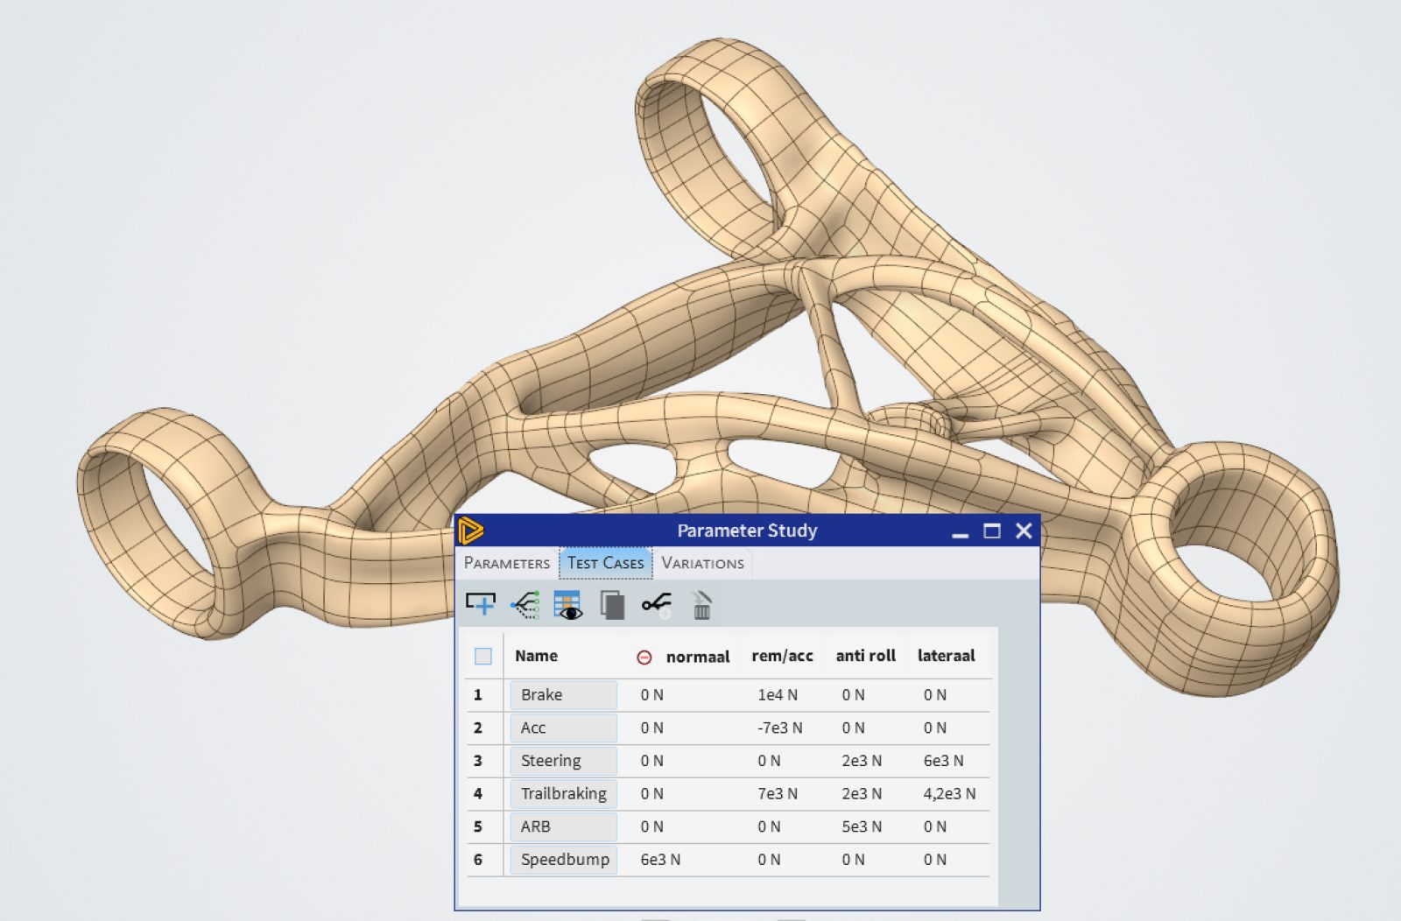1401x921 pixels.
Task: Click the Trailbraking name field
Action: 563,793
